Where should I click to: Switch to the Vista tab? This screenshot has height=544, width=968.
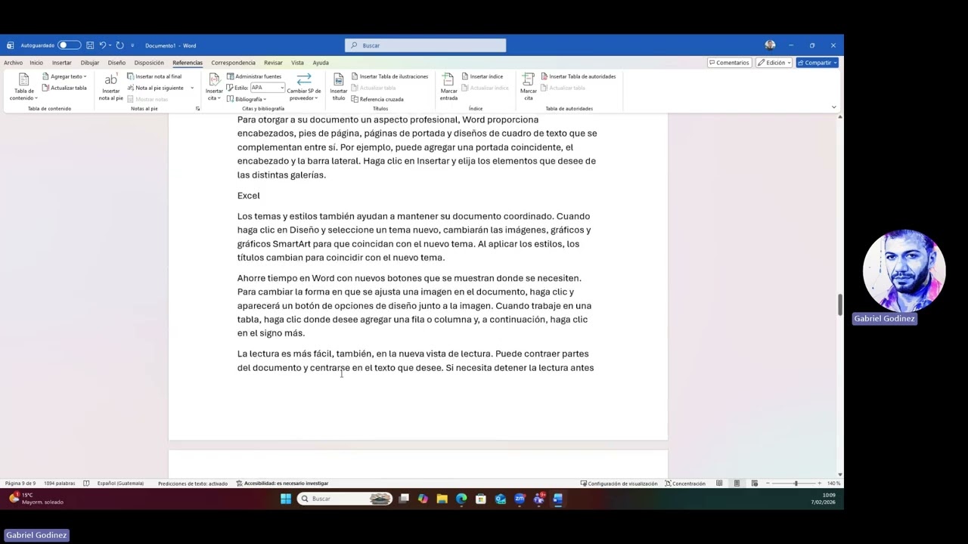297,63
